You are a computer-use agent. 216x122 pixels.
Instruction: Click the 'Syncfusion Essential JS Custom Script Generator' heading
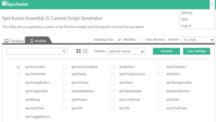click(x=52, y=18)
